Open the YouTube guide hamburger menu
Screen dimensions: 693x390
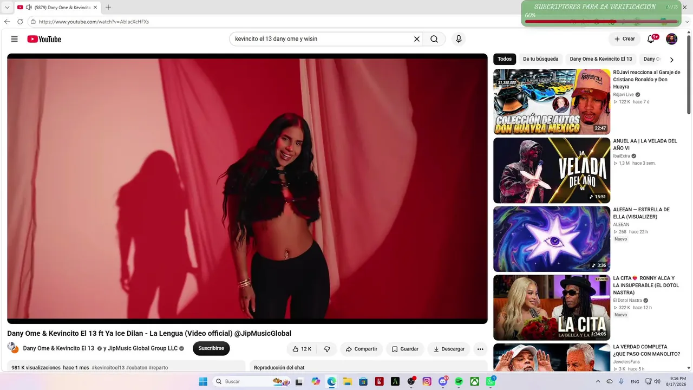(x=15, y=39)
